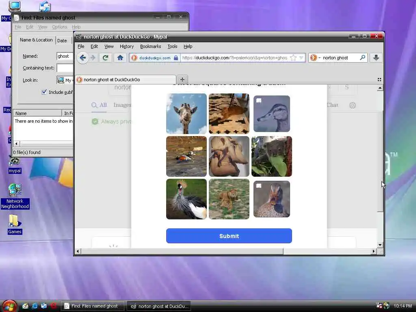The image size is (416, 312).
Task: Toggle Include subfolders checkbox in Find window
Action: [44, 92]
